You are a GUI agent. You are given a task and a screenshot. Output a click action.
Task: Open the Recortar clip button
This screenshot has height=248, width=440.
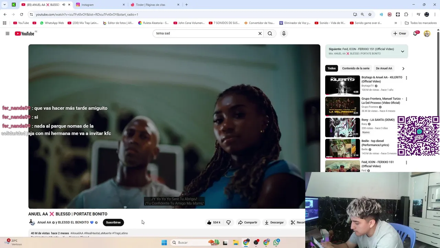(297, 223)
